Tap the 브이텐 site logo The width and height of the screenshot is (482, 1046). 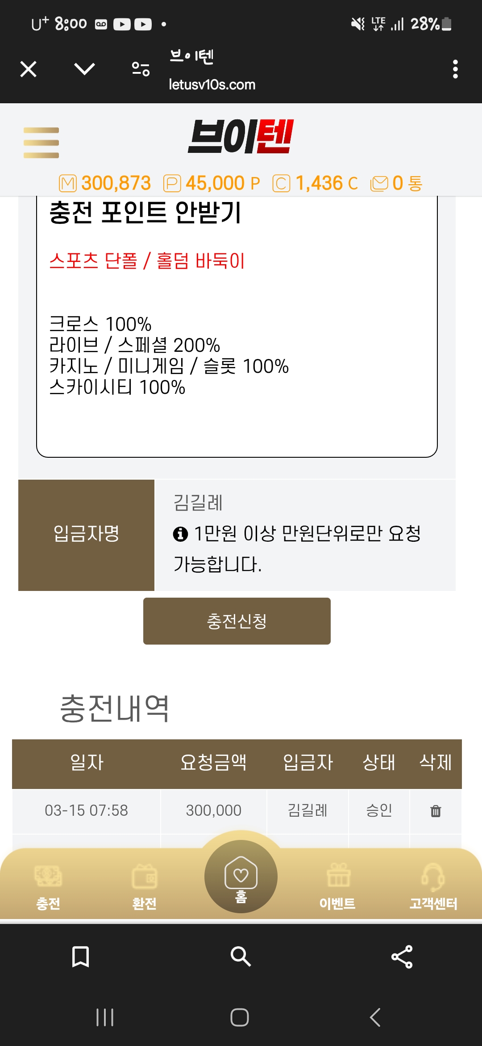click(241, 136)
